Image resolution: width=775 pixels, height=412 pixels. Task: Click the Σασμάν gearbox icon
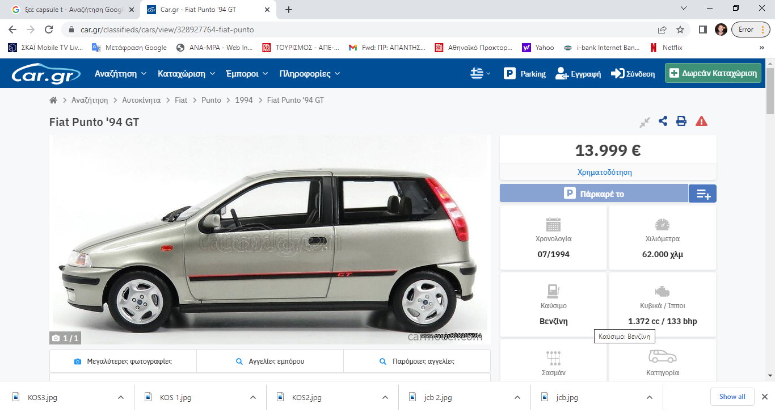pos(553,358)
